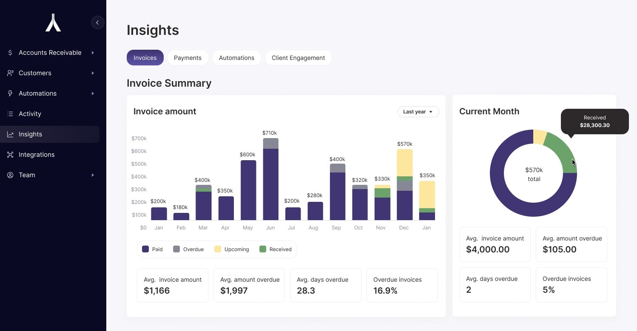Collapse the sidebar with the chevron button
637x331 pixels.
pos(97,23)
